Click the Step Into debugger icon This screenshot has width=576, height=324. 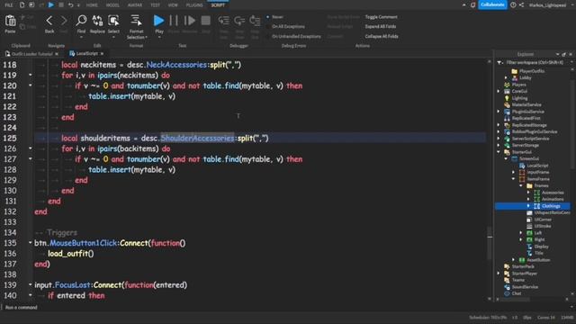point(224,21)
